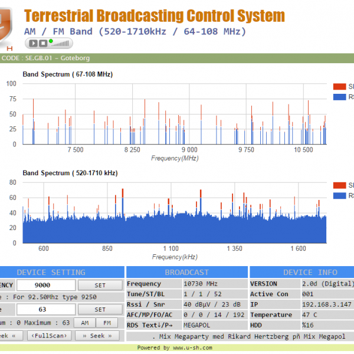Click the 1 600 tick on AM chart
This screenshot has height=354, width=354.
tap(298, 248)
